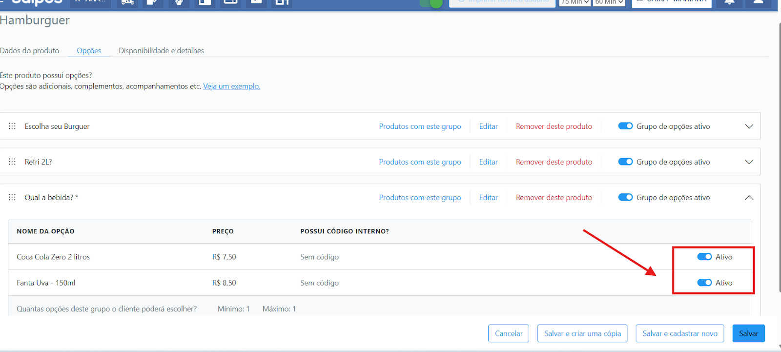Open the 75 Min dropdown

(x=575, y=2)
